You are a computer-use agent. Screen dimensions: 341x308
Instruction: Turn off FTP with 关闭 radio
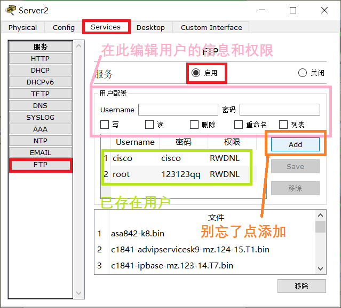(303, 73)
